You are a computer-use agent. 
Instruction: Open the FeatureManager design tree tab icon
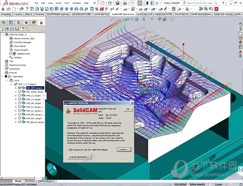(4, 23)
